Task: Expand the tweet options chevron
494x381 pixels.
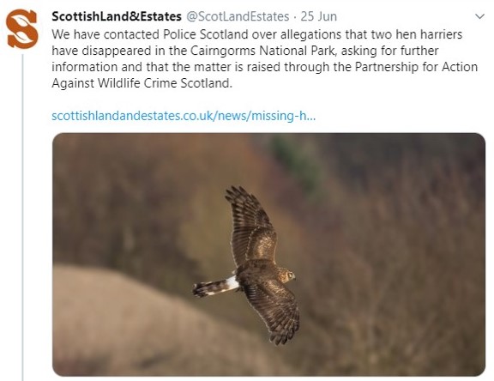Action: click(x=479, y=16)
